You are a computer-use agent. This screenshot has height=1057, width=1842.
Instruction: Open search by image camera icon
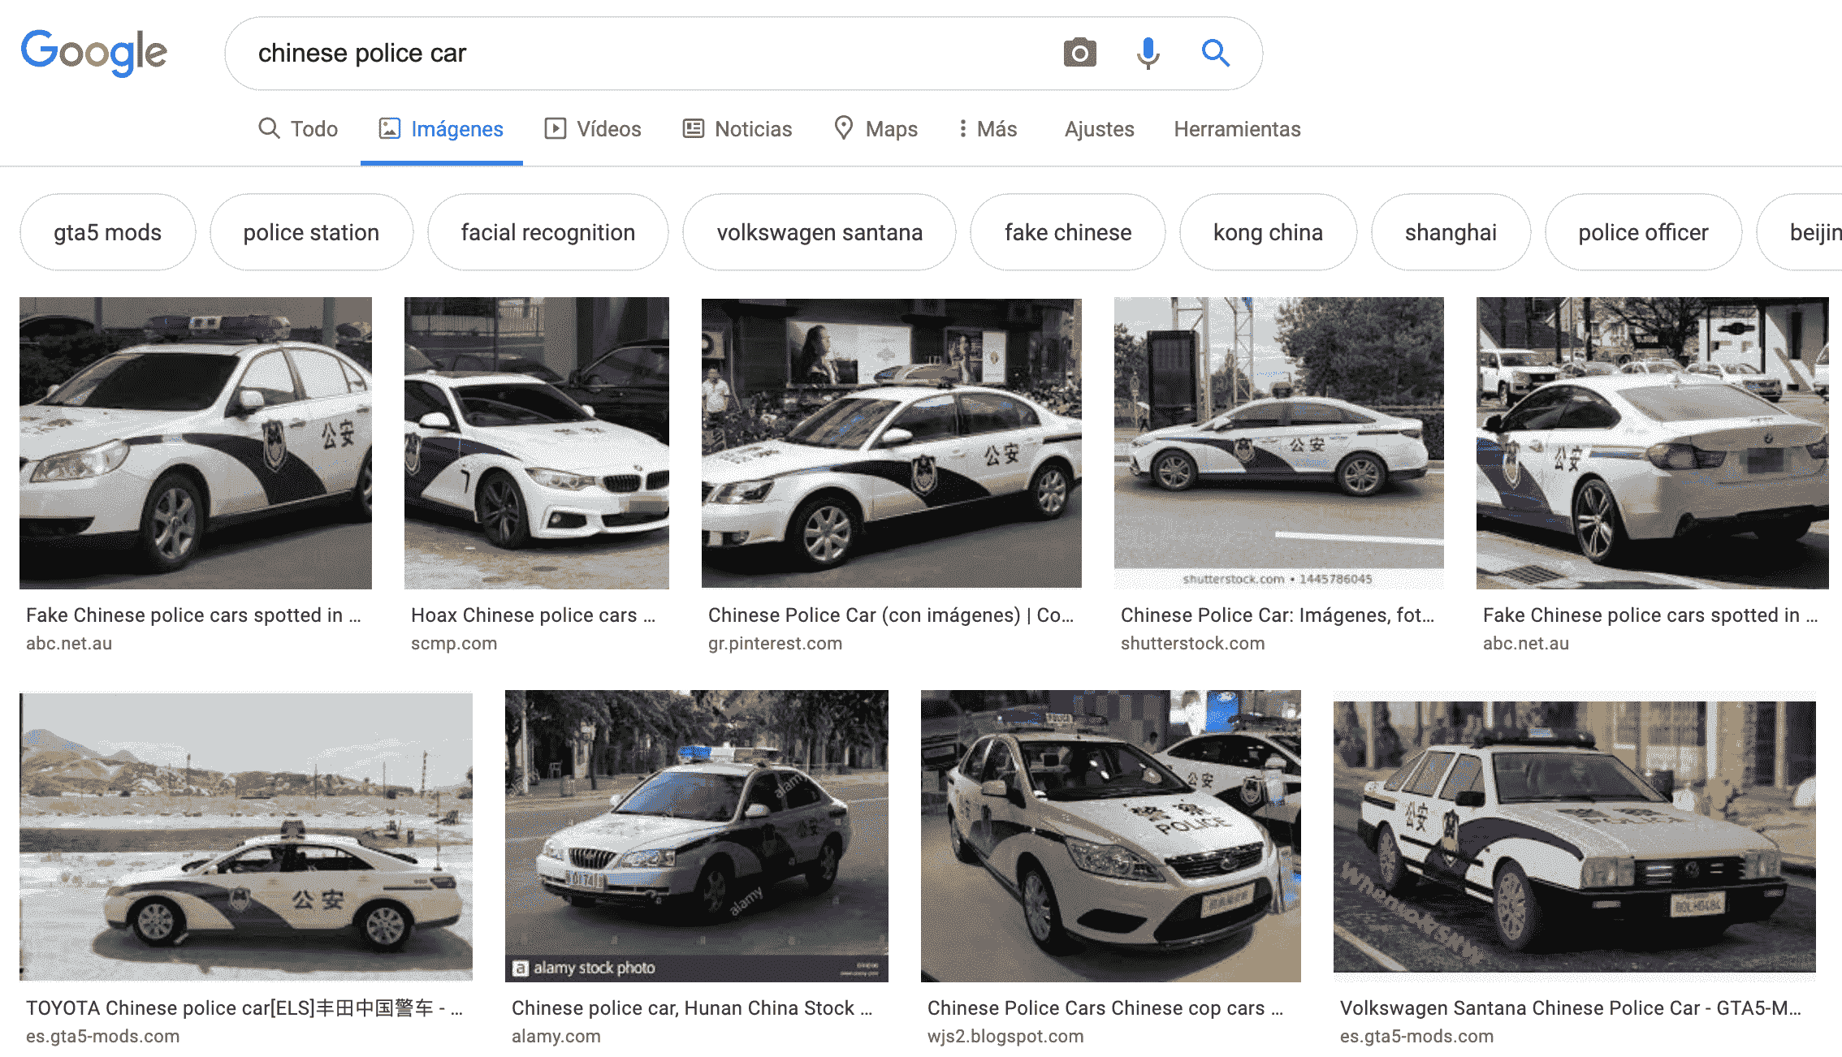(1079, 53)
